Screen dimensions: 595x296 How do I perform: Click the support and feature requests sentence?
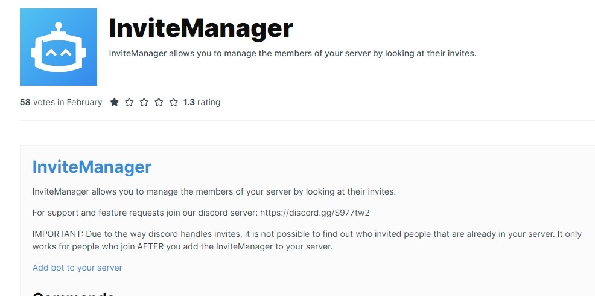[x=201, y=213]
